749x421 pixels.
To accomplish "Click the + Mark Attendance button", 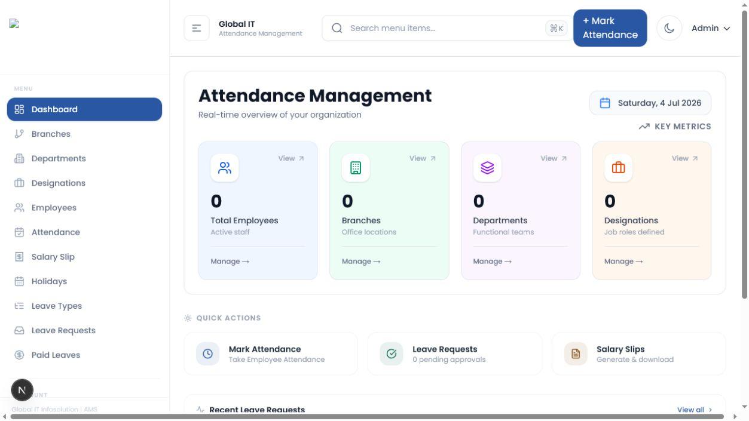I will [610, 28].
